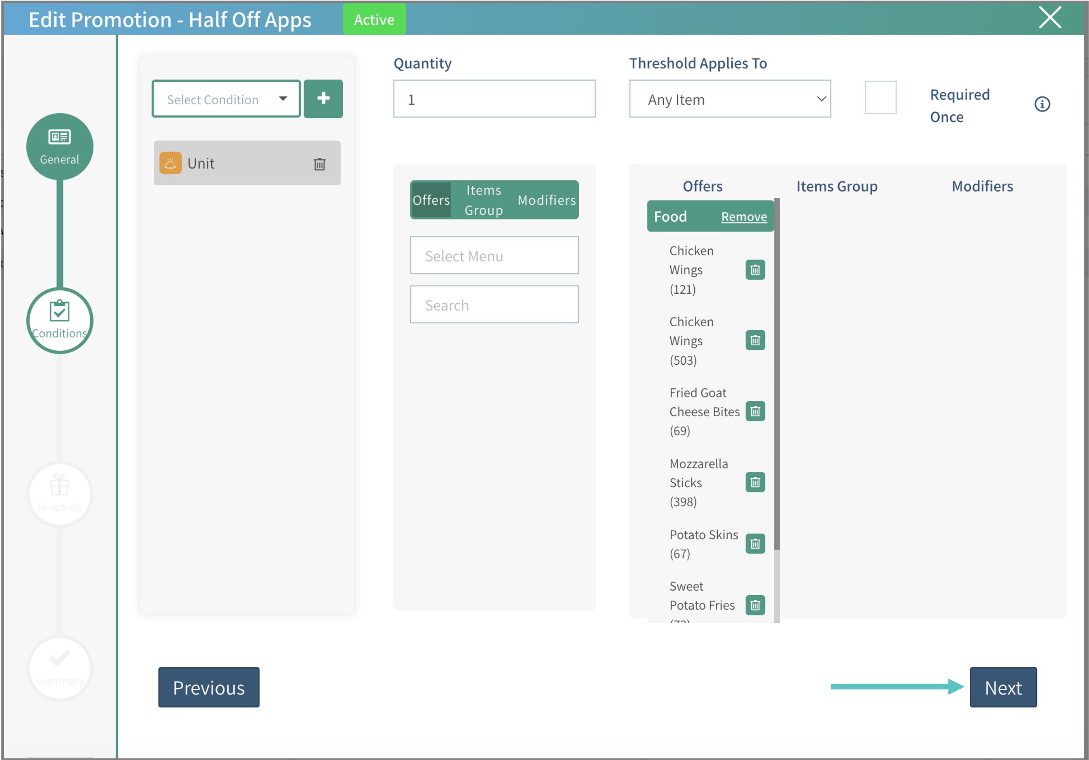Delete Mozzarella Sticks from offers list
The image size is (1089, 760).
[755, 482]
